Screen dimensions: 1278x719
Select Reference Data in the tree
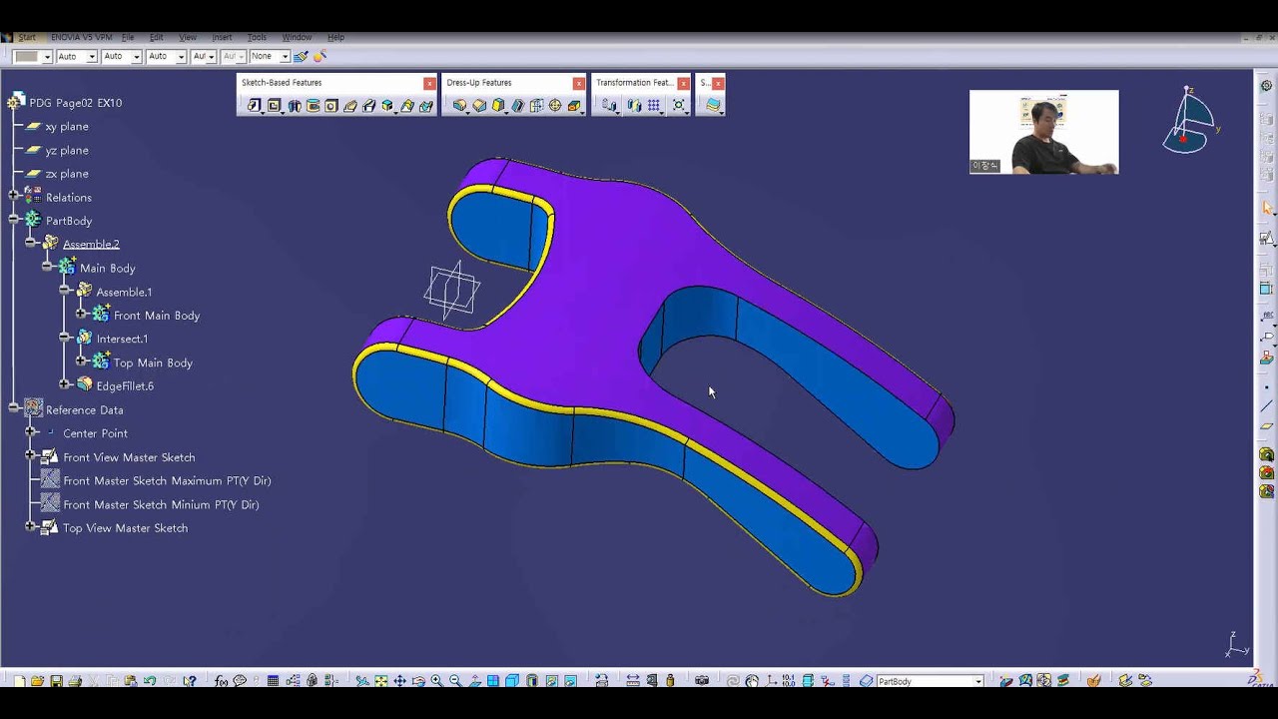tap(85, 409)
